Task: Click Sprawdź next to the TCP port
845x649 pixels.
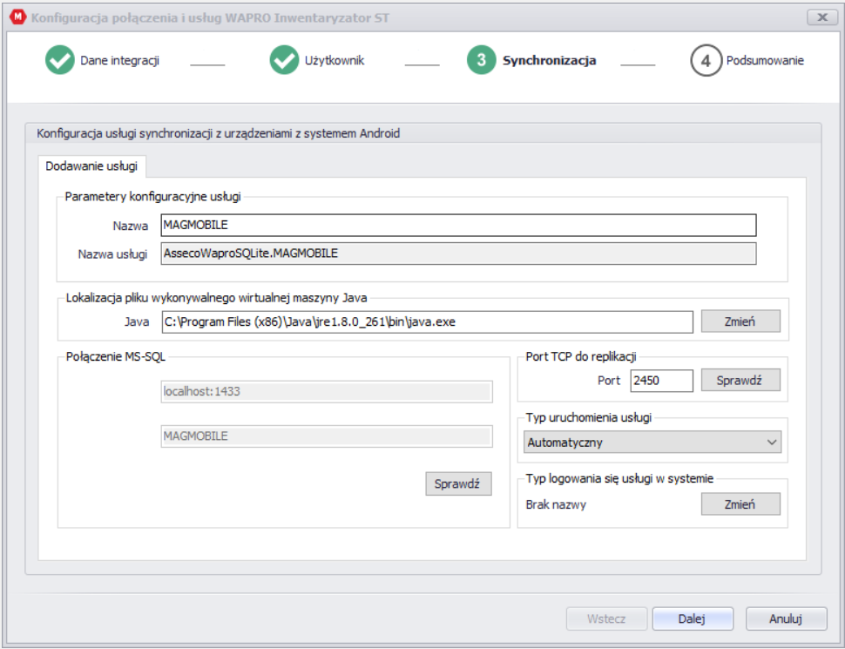Action: click(740, 380)
